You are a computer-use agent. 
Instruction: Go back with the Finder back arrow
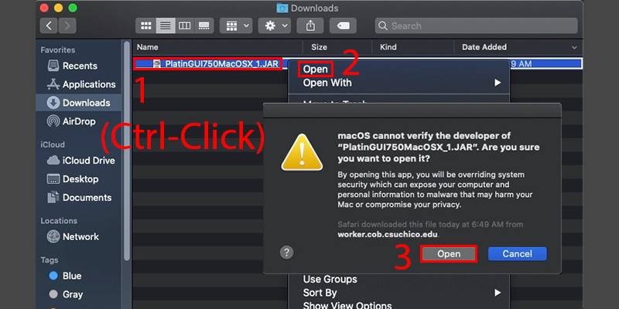(x=49, y=25)
